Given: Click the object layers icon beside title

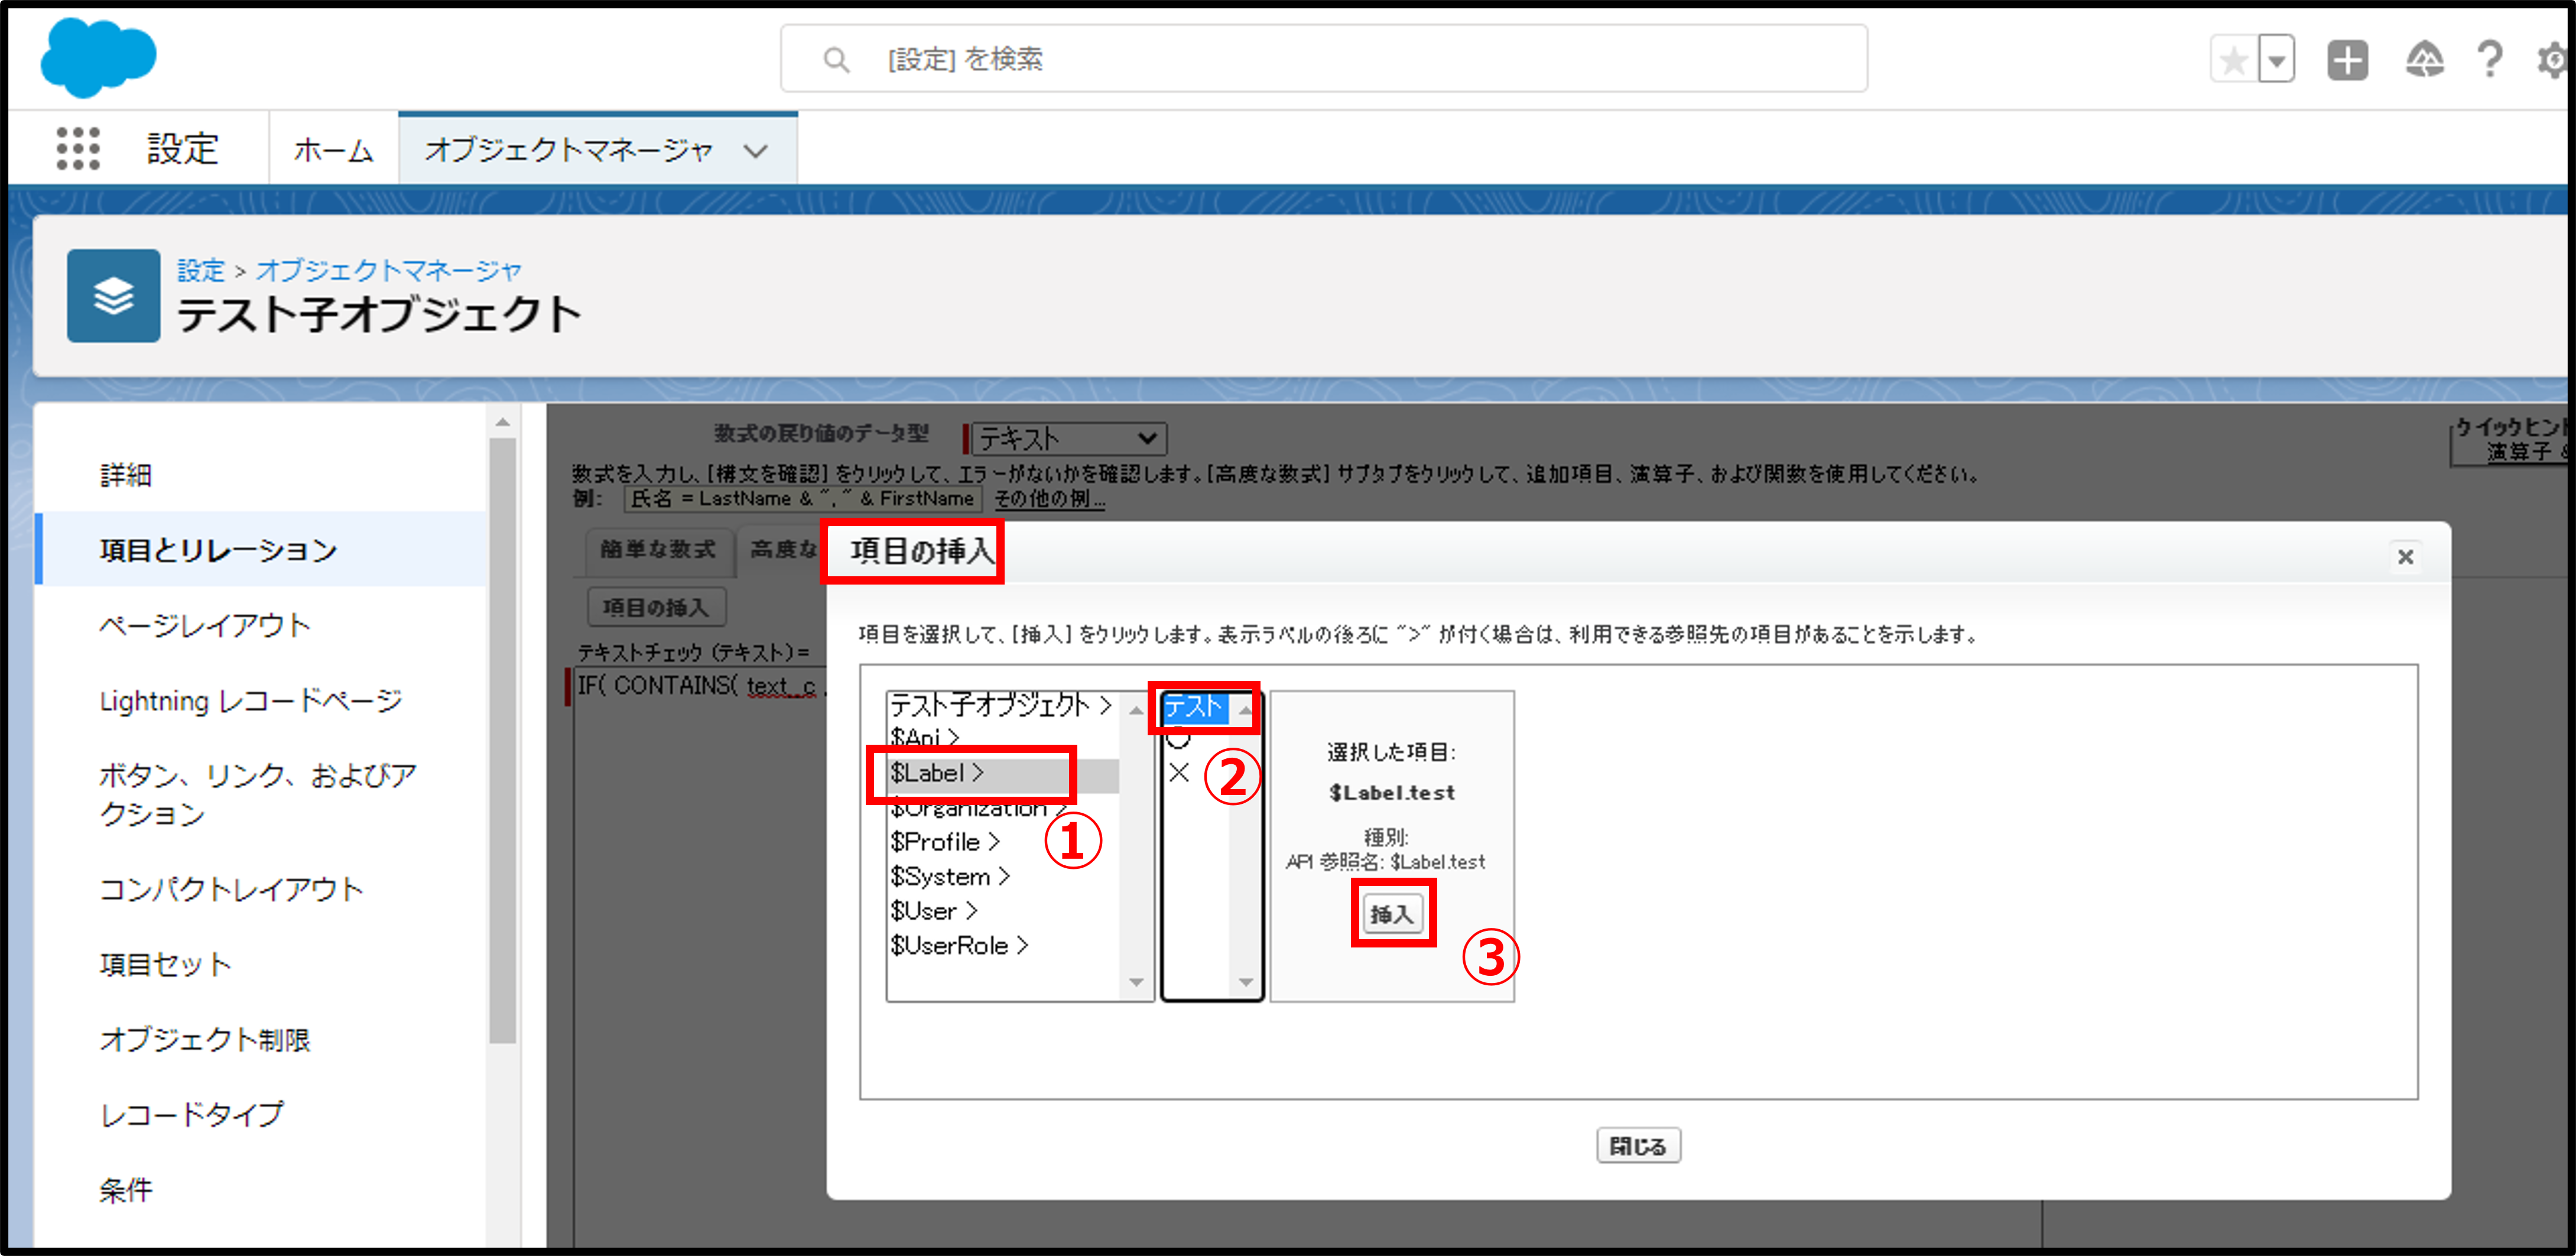Looking at the screenshot, I should coord(113,296).
